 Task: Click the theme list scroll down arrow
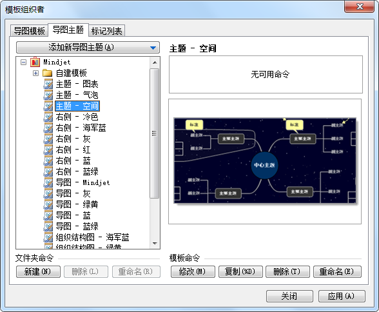click(155, 243)
